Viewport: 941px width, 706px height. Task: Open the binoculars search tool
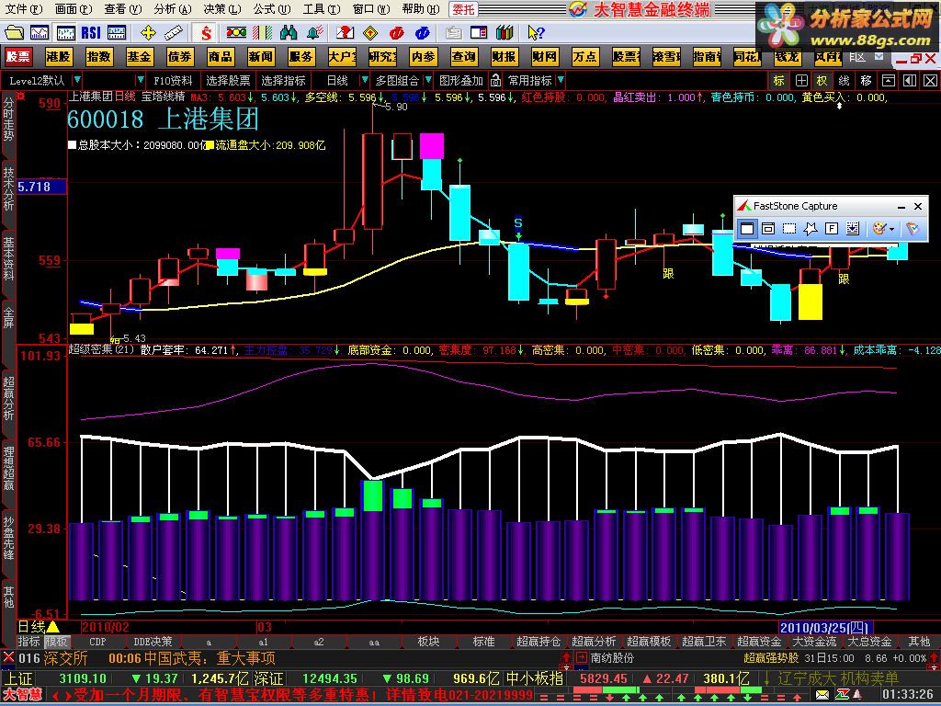coord(288,32)
